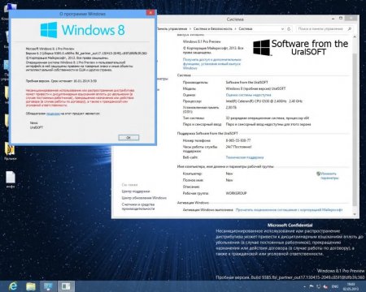Open the license terms link in About Windows
Screen dimensions: 366x292
53,114
